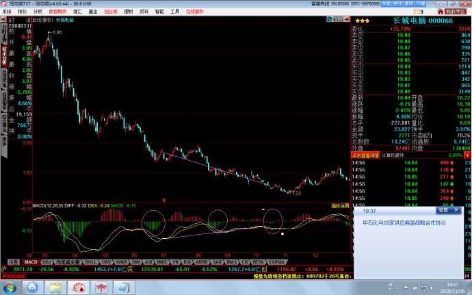Expand the red arrow beside 计算机硬件
Screen dimensions: 472x295
point(468,155)
